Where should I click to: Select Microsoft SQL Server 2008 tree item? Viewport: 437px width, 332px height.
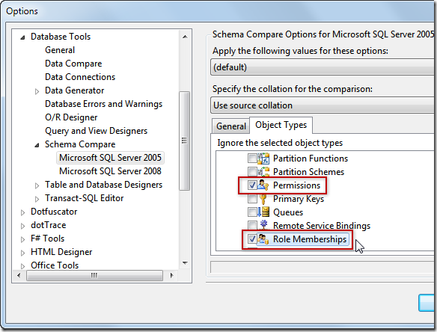[x=110, y=171]
